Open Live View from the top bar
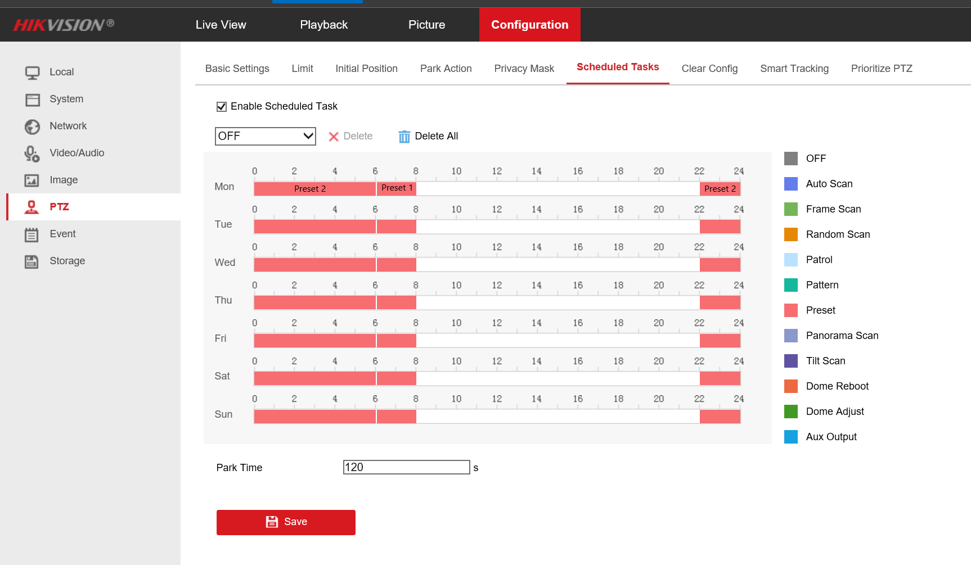Image resolution: width=971 pixels, height=565 pixels. click(x=221, y=25)
